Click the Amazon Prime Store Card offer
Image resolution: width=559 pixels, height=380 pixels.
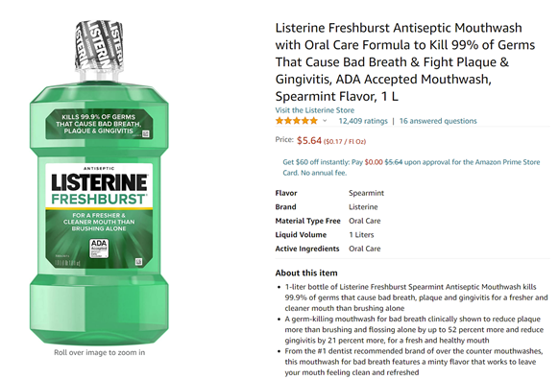click(x=411, y=167)
